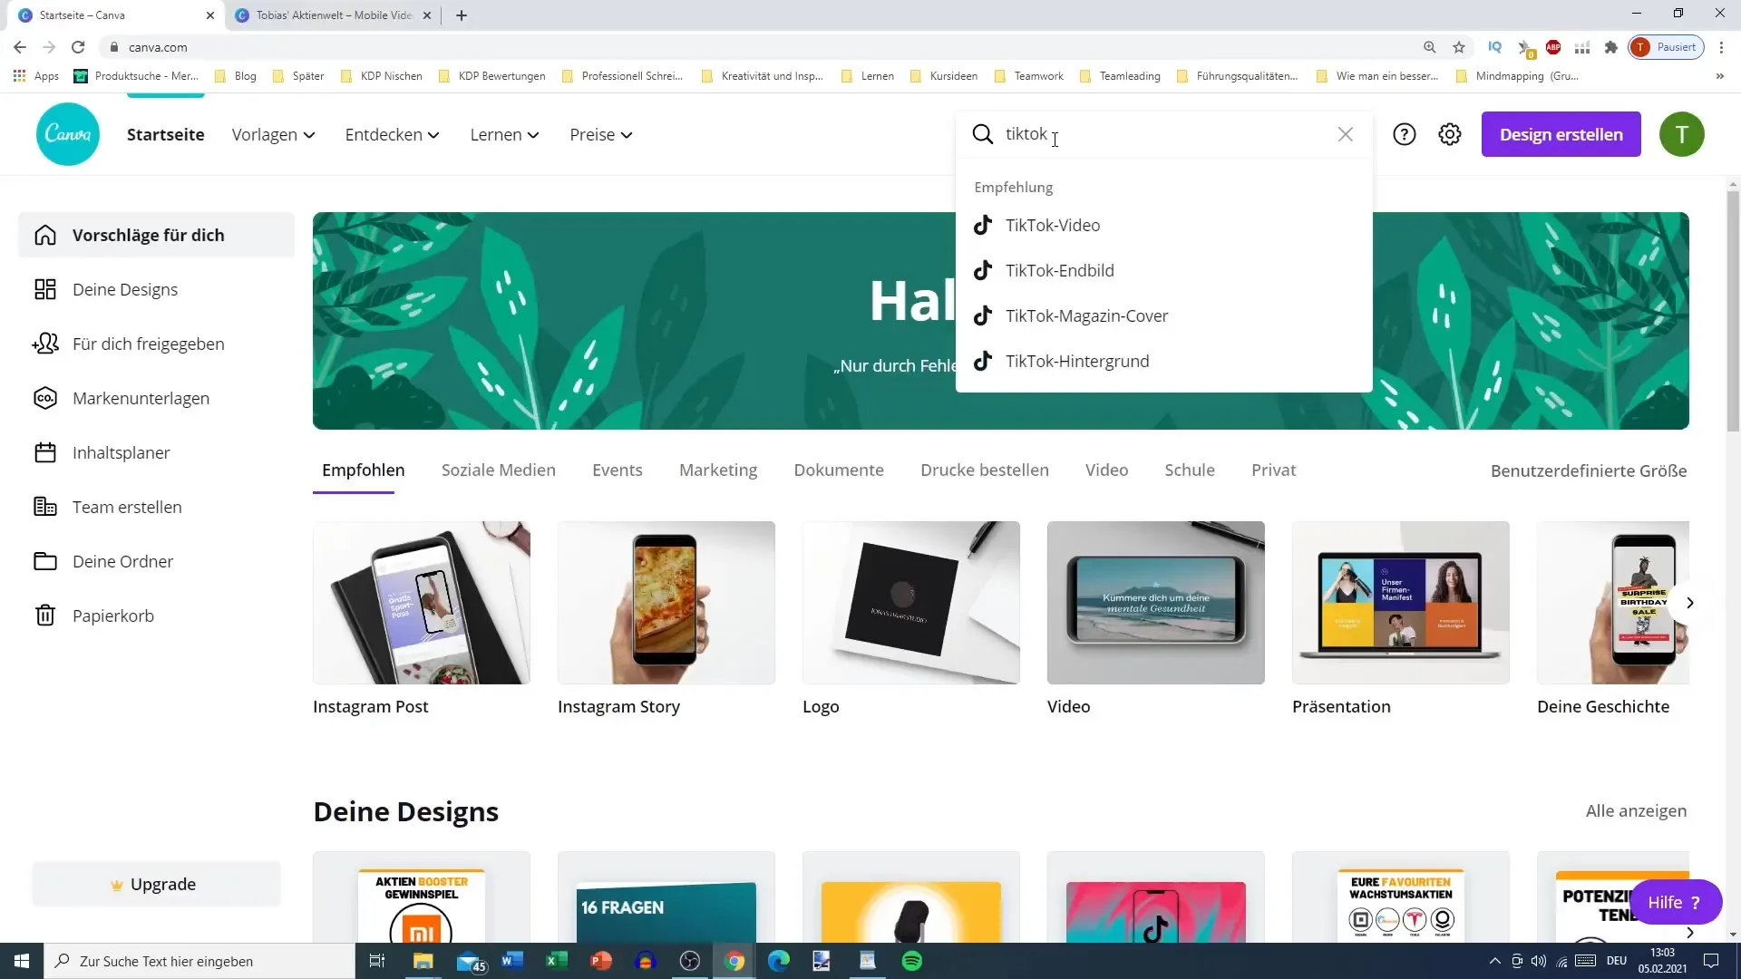This screenshot has height=979, width=1741.
Task: Click the Canva logo
Action: 68,134
